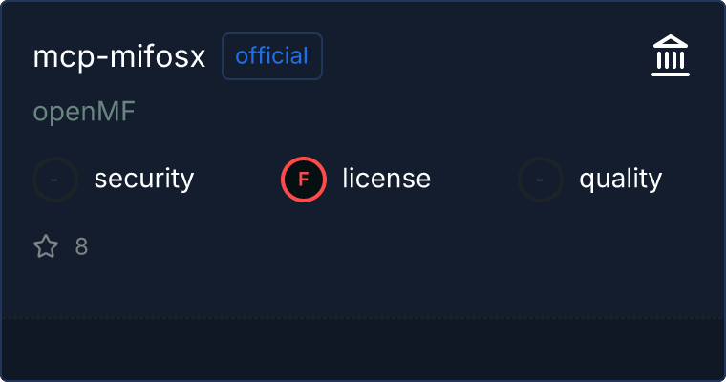
Task: Click the security label text
Action: click(x=144, y=179)
